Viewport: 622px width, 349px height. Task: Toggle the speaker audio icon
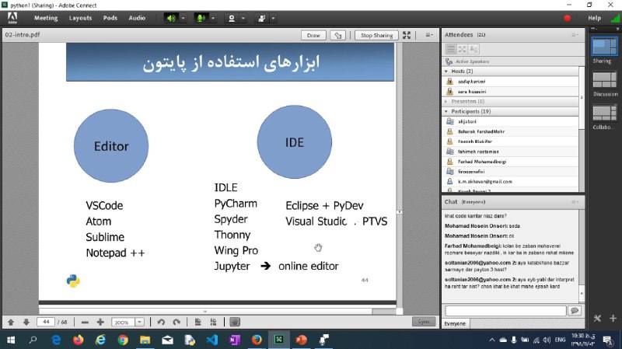(171, 18)
